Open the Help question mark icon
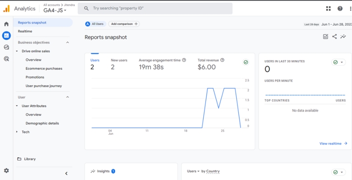This screenshot has height=180, width=352. click(340, 8)
